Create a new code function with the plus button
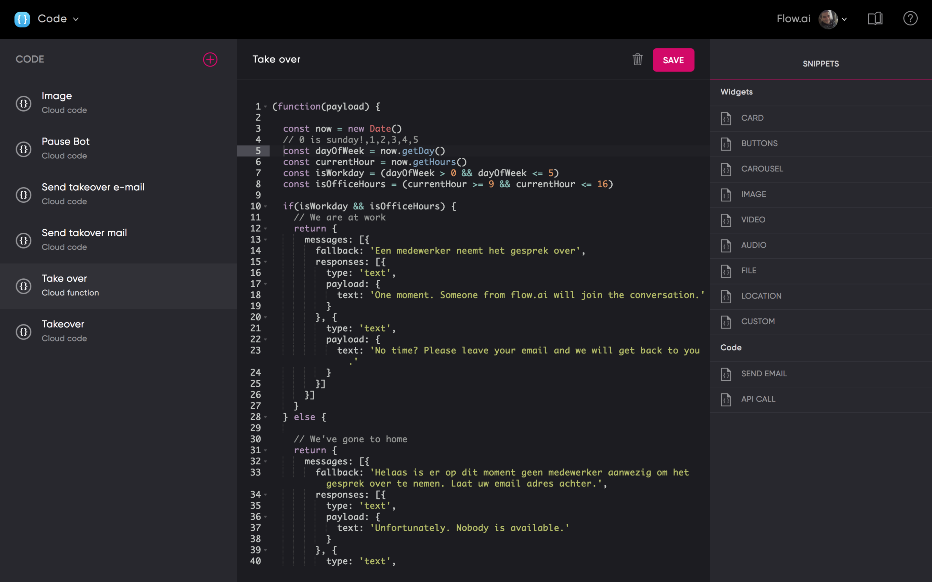 [x=210, y=59]
